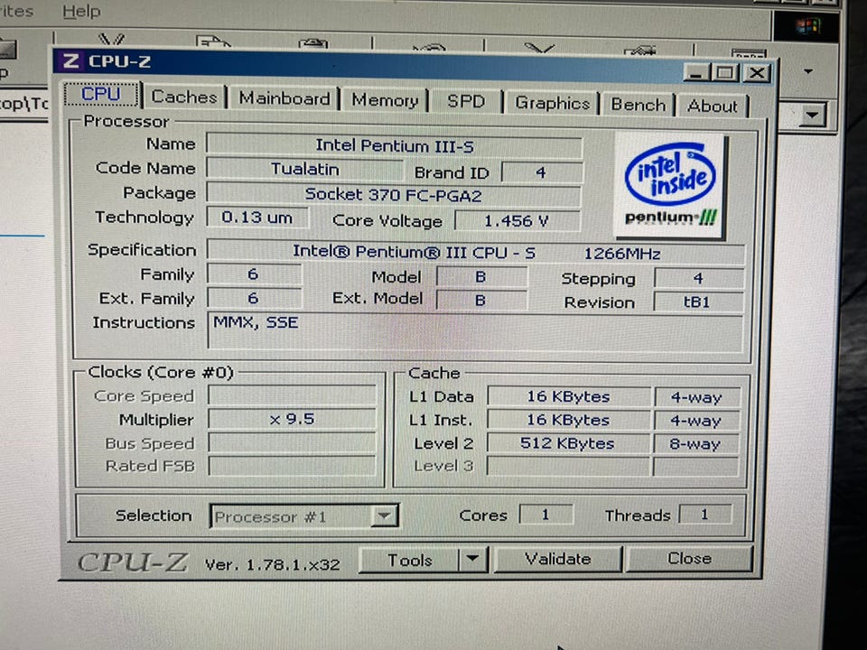The image size is (867, 650).
Task: Click the Package value 'Socket 370 FC-PGA2'
Action: [x=393, y=195]
